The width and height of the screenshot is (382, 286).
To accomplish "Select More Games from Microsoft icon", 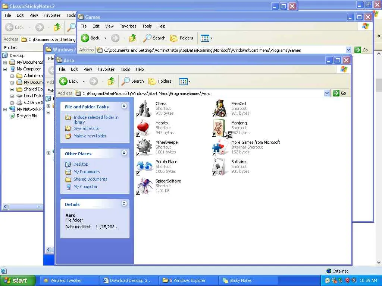I will [x=220, y=147].
